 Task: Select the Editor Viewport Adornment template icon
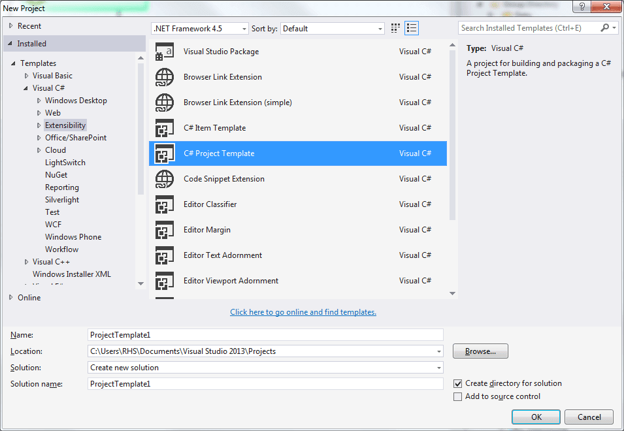[x=164, y=280]
